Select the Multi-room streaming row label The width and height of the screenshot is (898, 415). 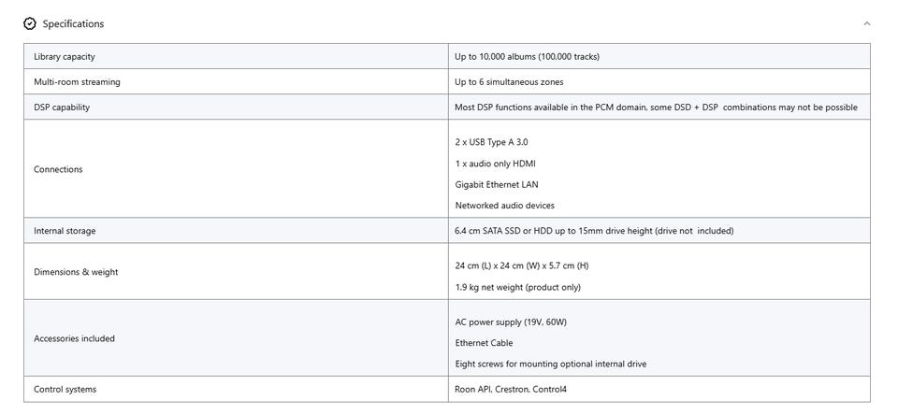[77, 82]
